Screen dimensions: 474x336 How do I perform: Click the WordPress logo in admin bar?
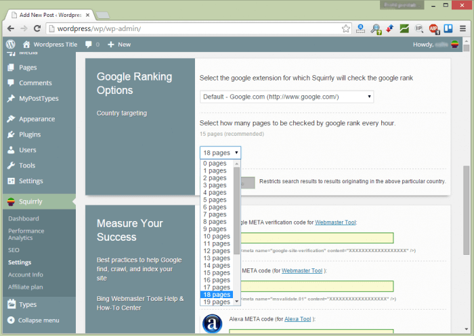point(10,44)
